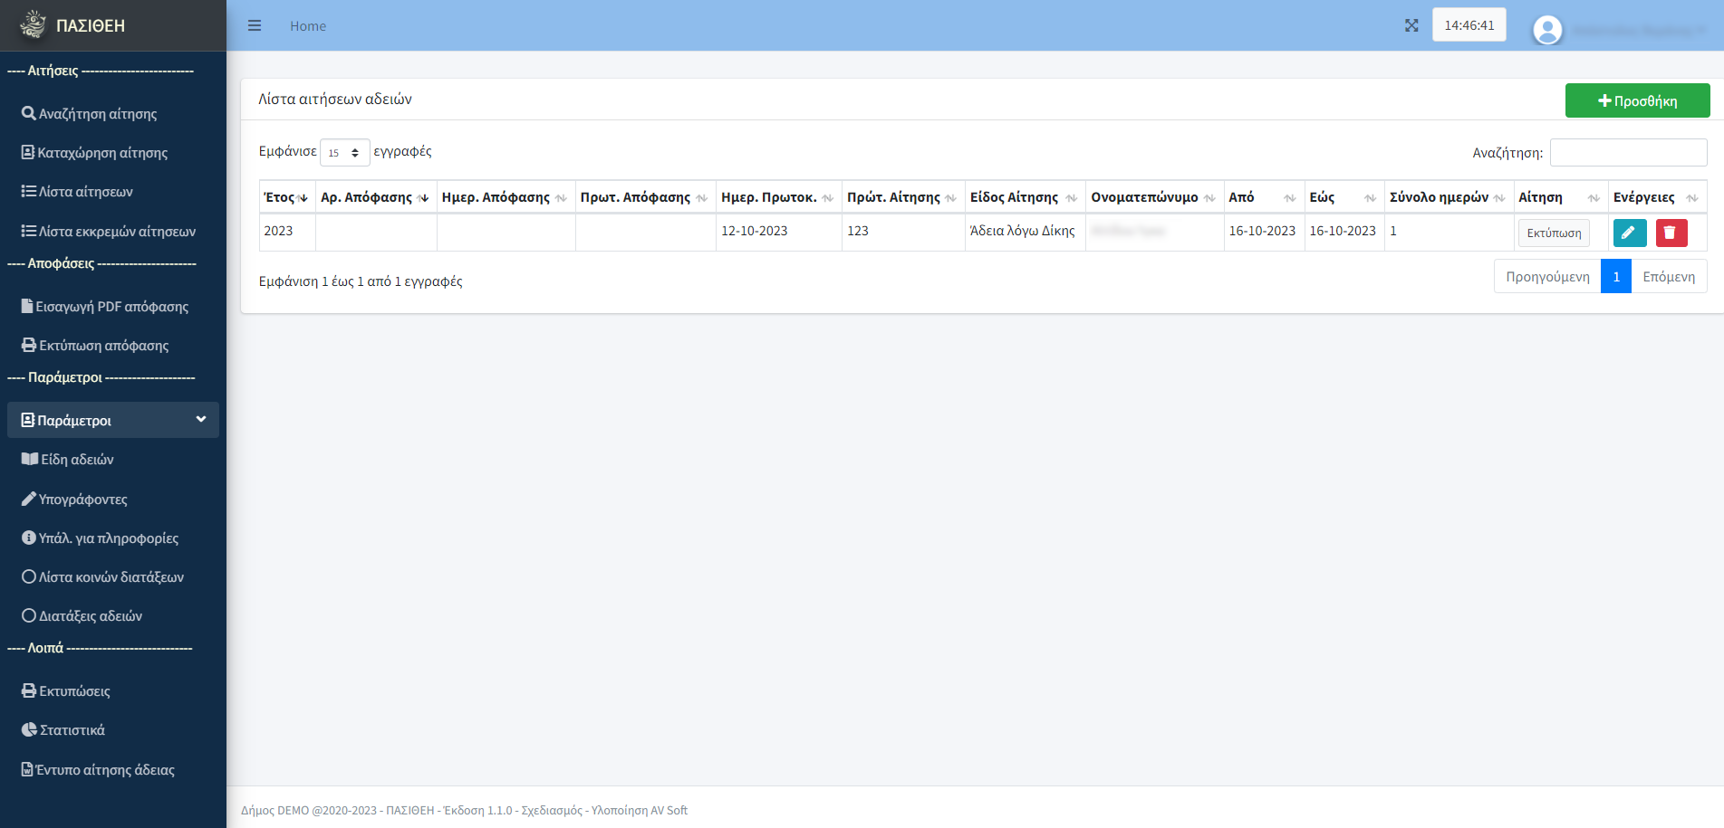
Task: Sort table by Ονοματεπώνυμο column
Action: click(x=1154, y=197)
